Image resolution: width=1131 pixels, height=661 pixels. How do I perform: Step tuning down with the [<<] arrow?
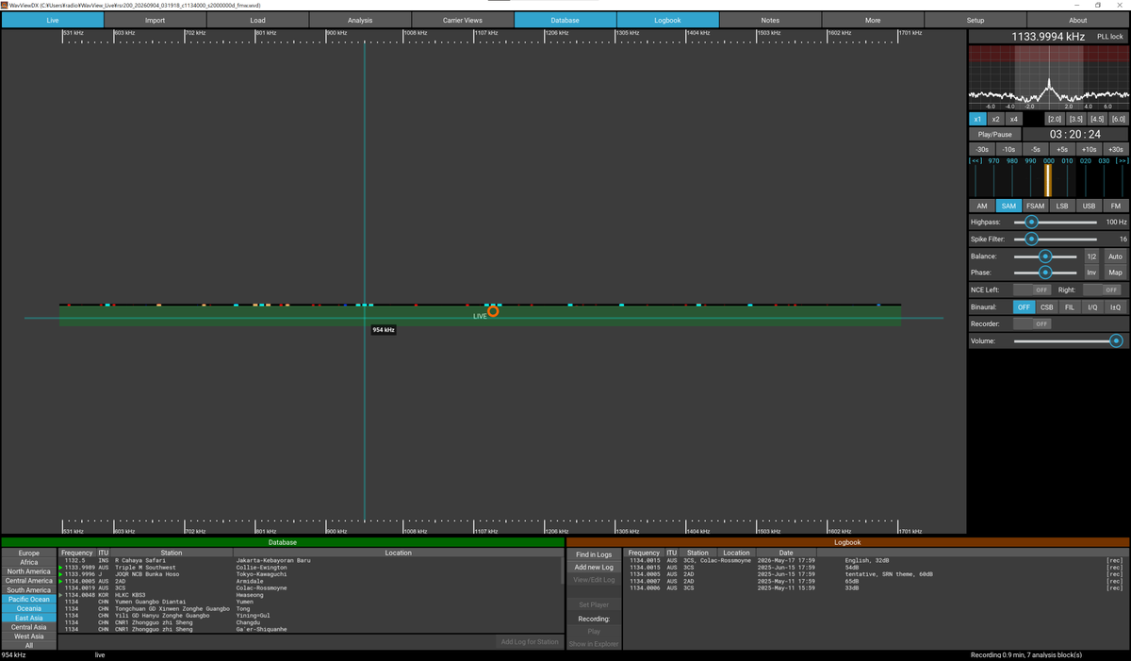click(x=975, y=161)
